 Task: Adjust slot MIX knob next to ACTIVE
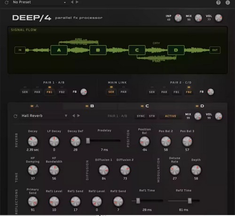click(x=198, y=116)
